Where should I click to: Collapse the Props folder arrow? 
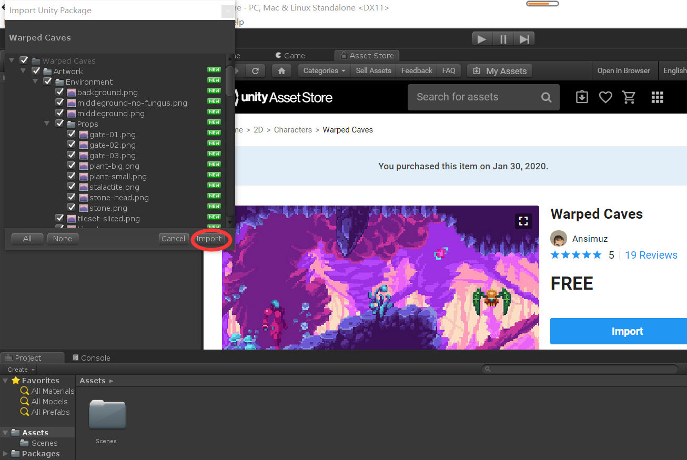tap(47, 124)
